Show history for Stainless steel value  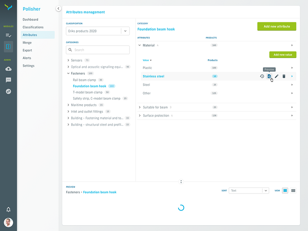coord(262,76)
